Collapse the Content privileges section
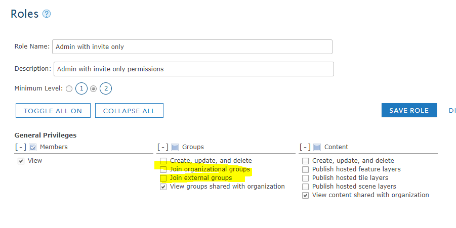 (305, 147)
